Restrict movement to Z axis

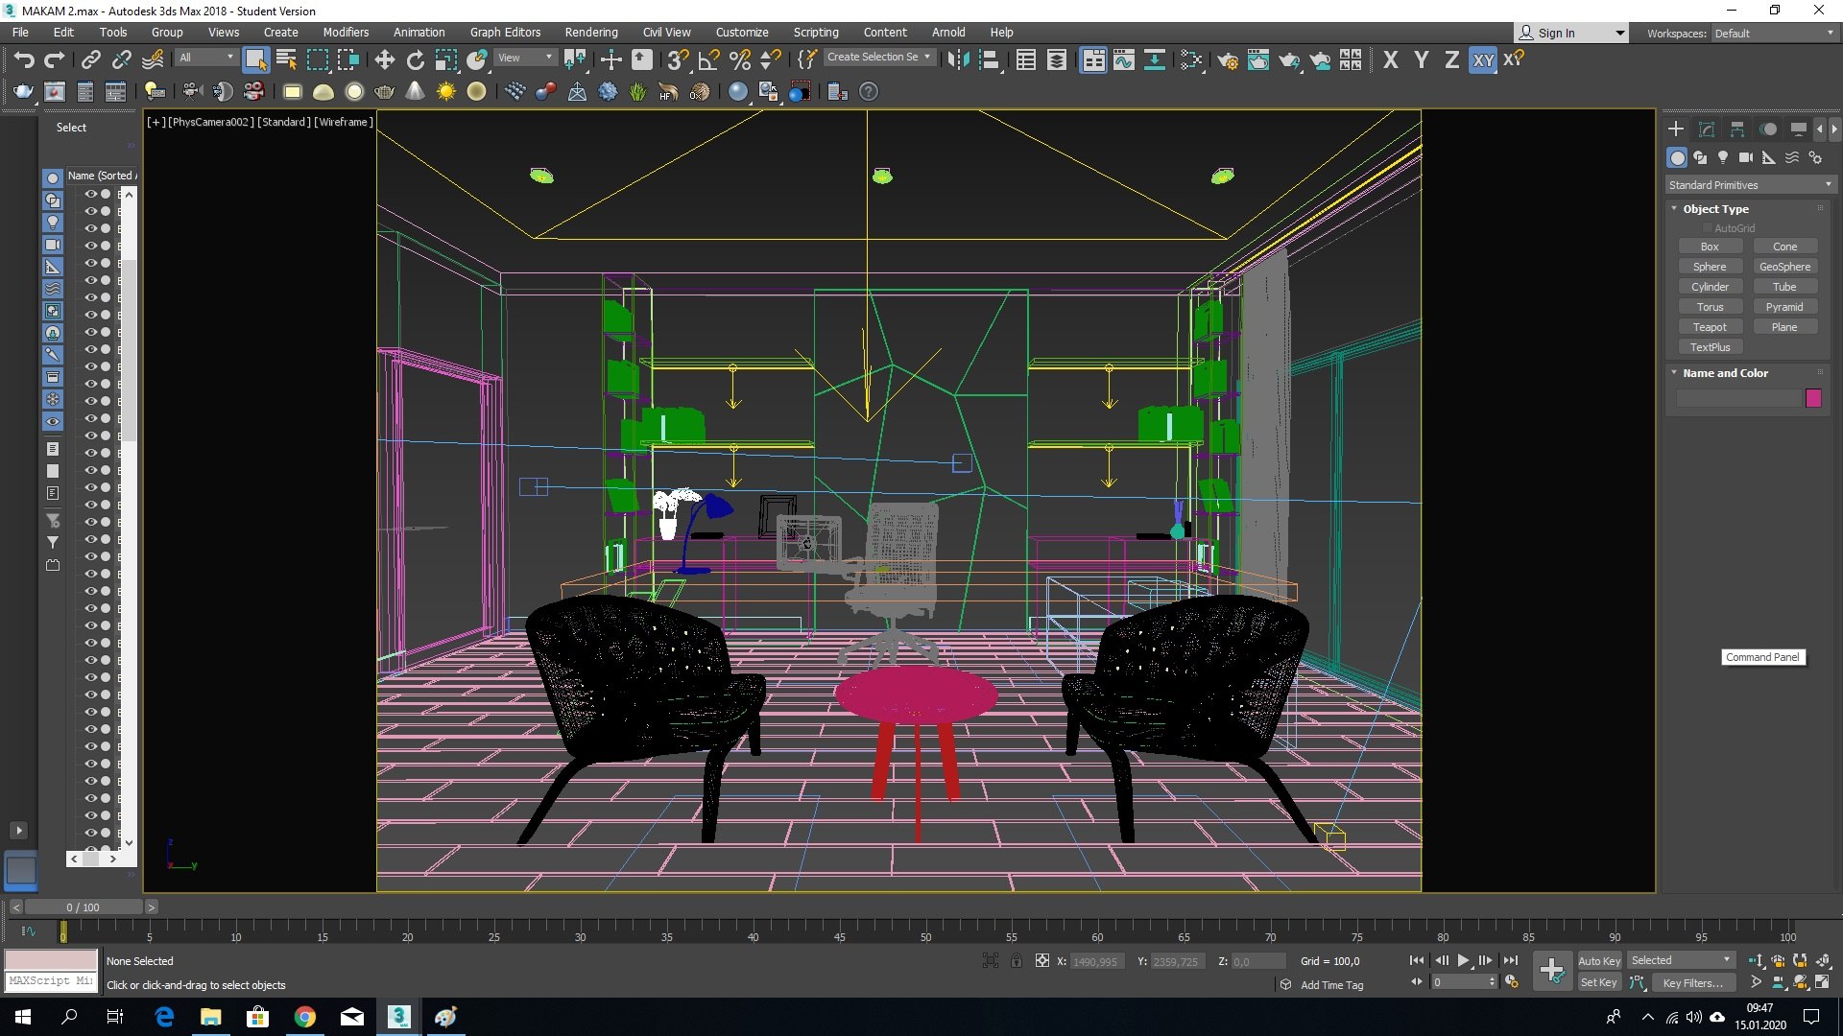[x=1451, y=60]
